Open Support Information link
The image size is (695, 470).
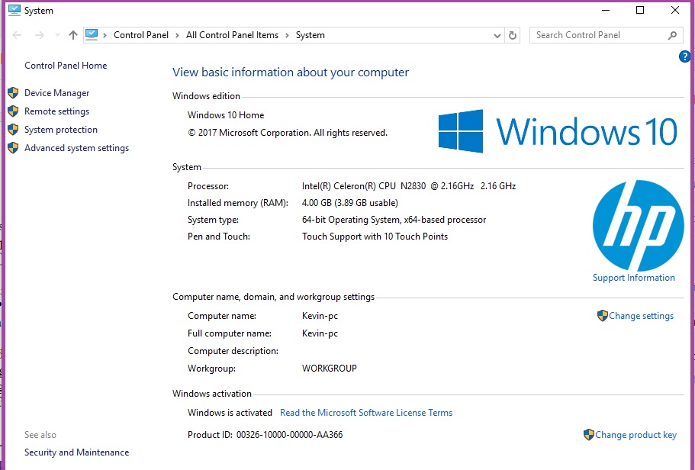coord(634,278)
